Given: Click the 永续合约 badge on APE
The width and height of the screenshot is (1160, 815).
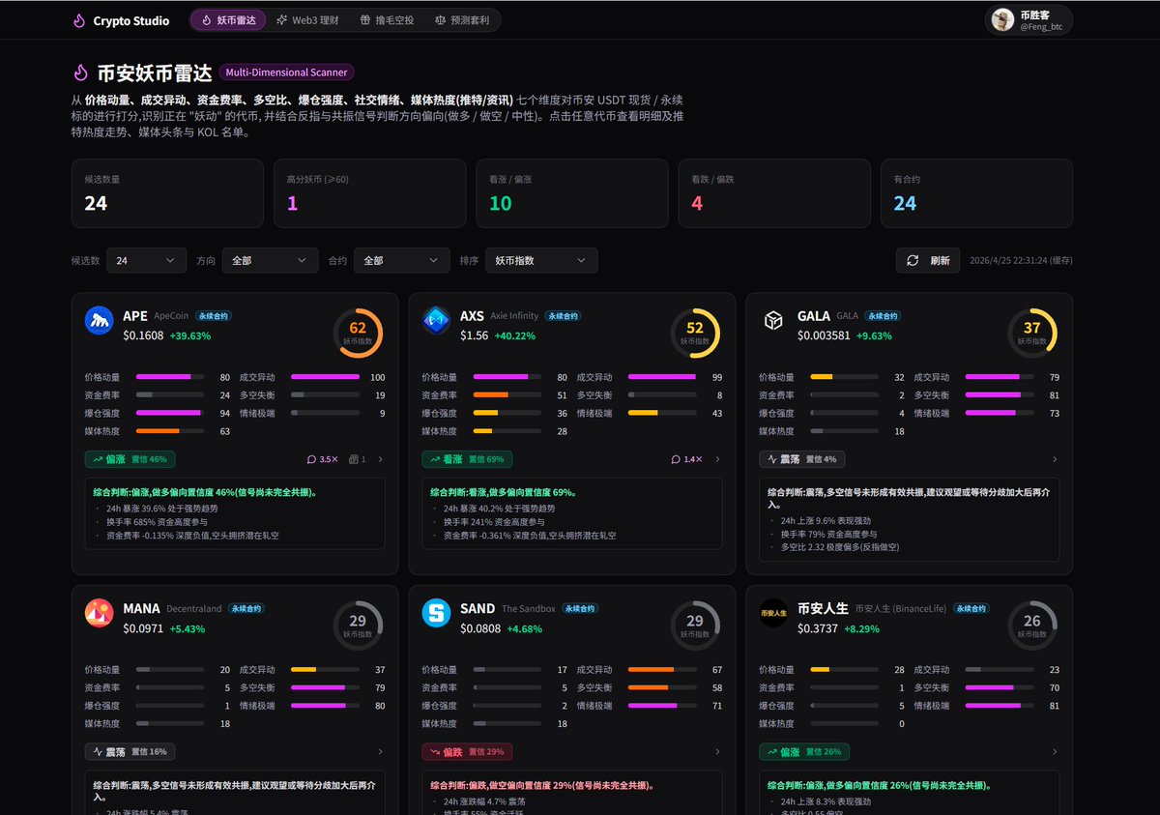Looking at the screenshot, I should click(214, 316).
